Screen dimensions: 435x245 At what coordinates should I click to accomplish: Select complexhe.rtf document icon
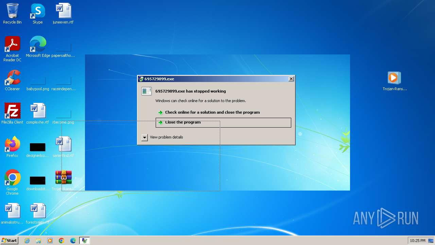coord(38,114)
